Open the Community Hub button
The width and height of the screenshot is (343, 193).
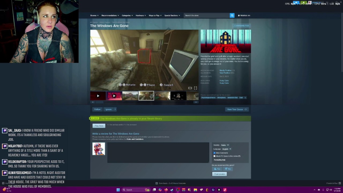click(241, 25)
